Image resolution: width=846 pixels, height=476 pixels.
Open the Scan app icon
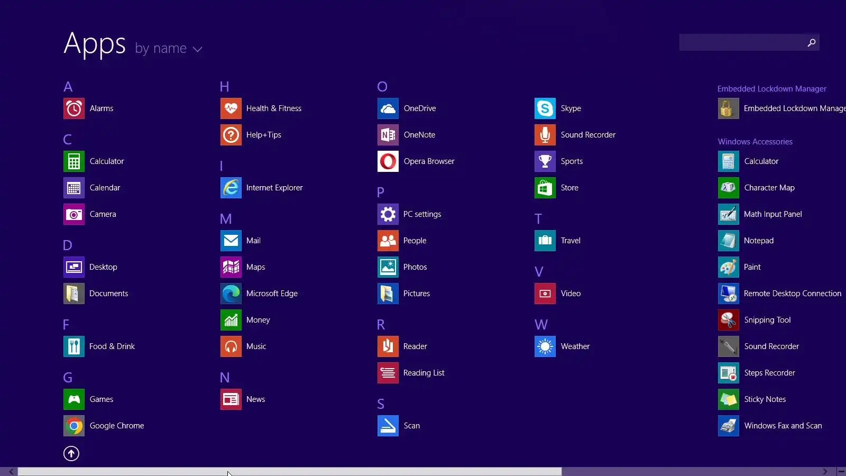pos(388,426)
